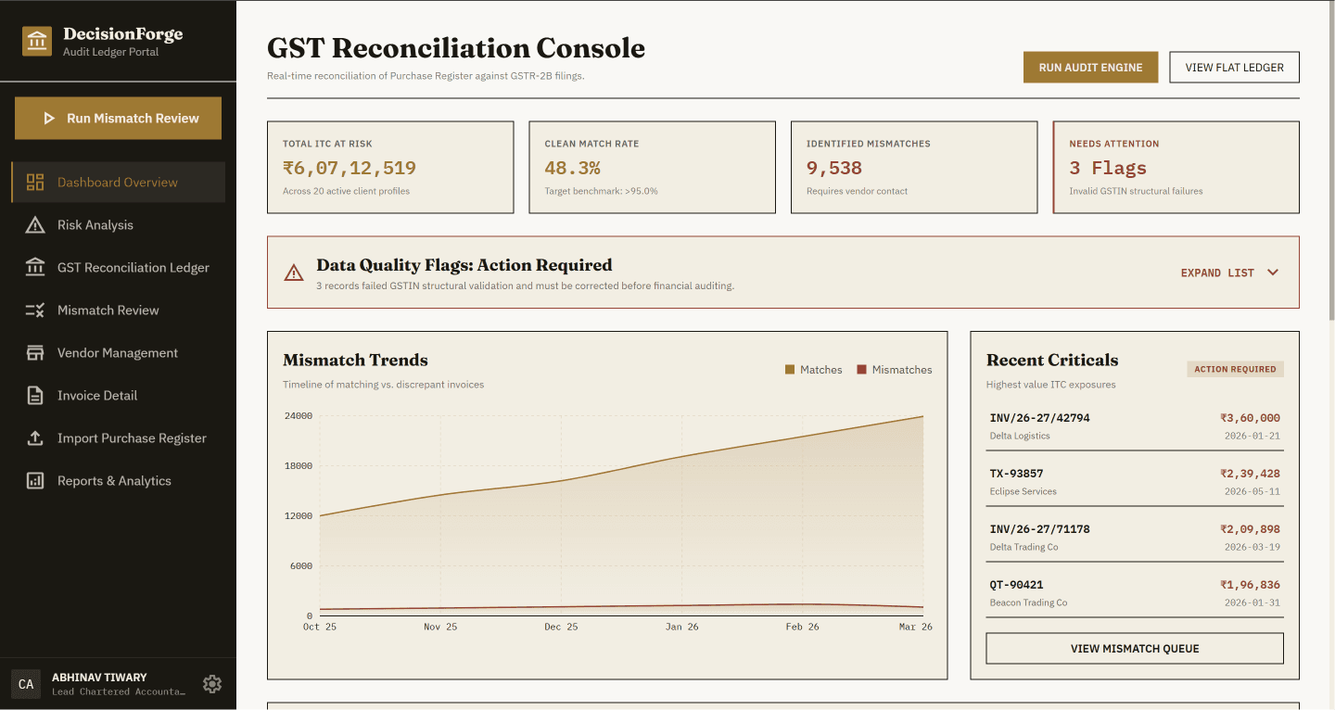Image resolution: width=1335 pixels, height=710 pixels.
Task: Click the Total ITC at Risk card
Action: click(x=390, y=168)
